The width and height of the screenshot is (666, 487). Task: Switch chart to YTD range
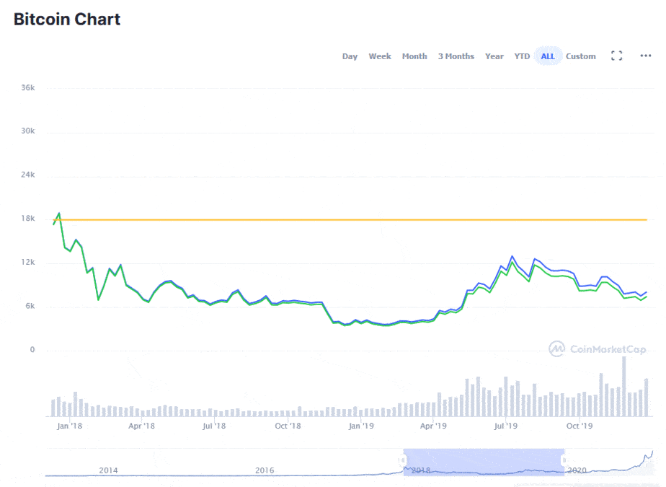click(x=522, y=56)
